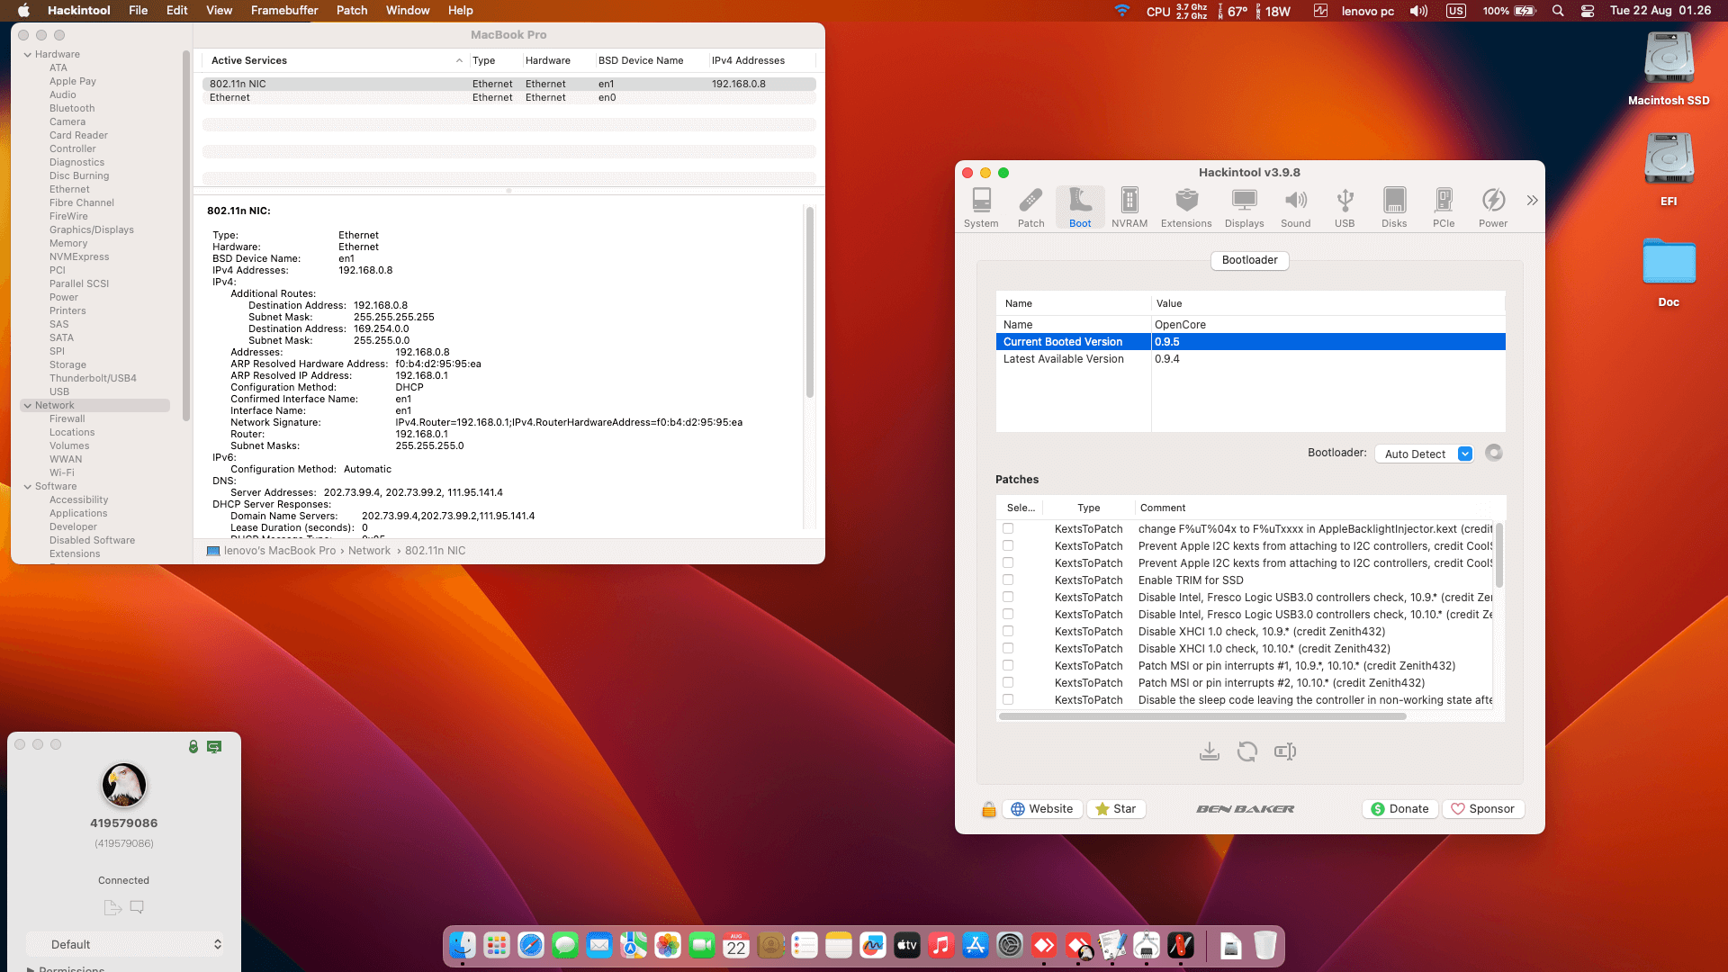Click the refresh icon below Patches list
Image resolution: width=1728 pixels, height=972 pixels.
click(x=1246, y=751)
